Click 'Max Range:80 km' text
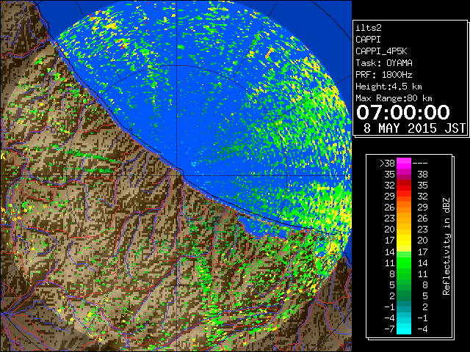Image resolution: width=470 pixels, height=352 pixels. click(x=394, y=98)
